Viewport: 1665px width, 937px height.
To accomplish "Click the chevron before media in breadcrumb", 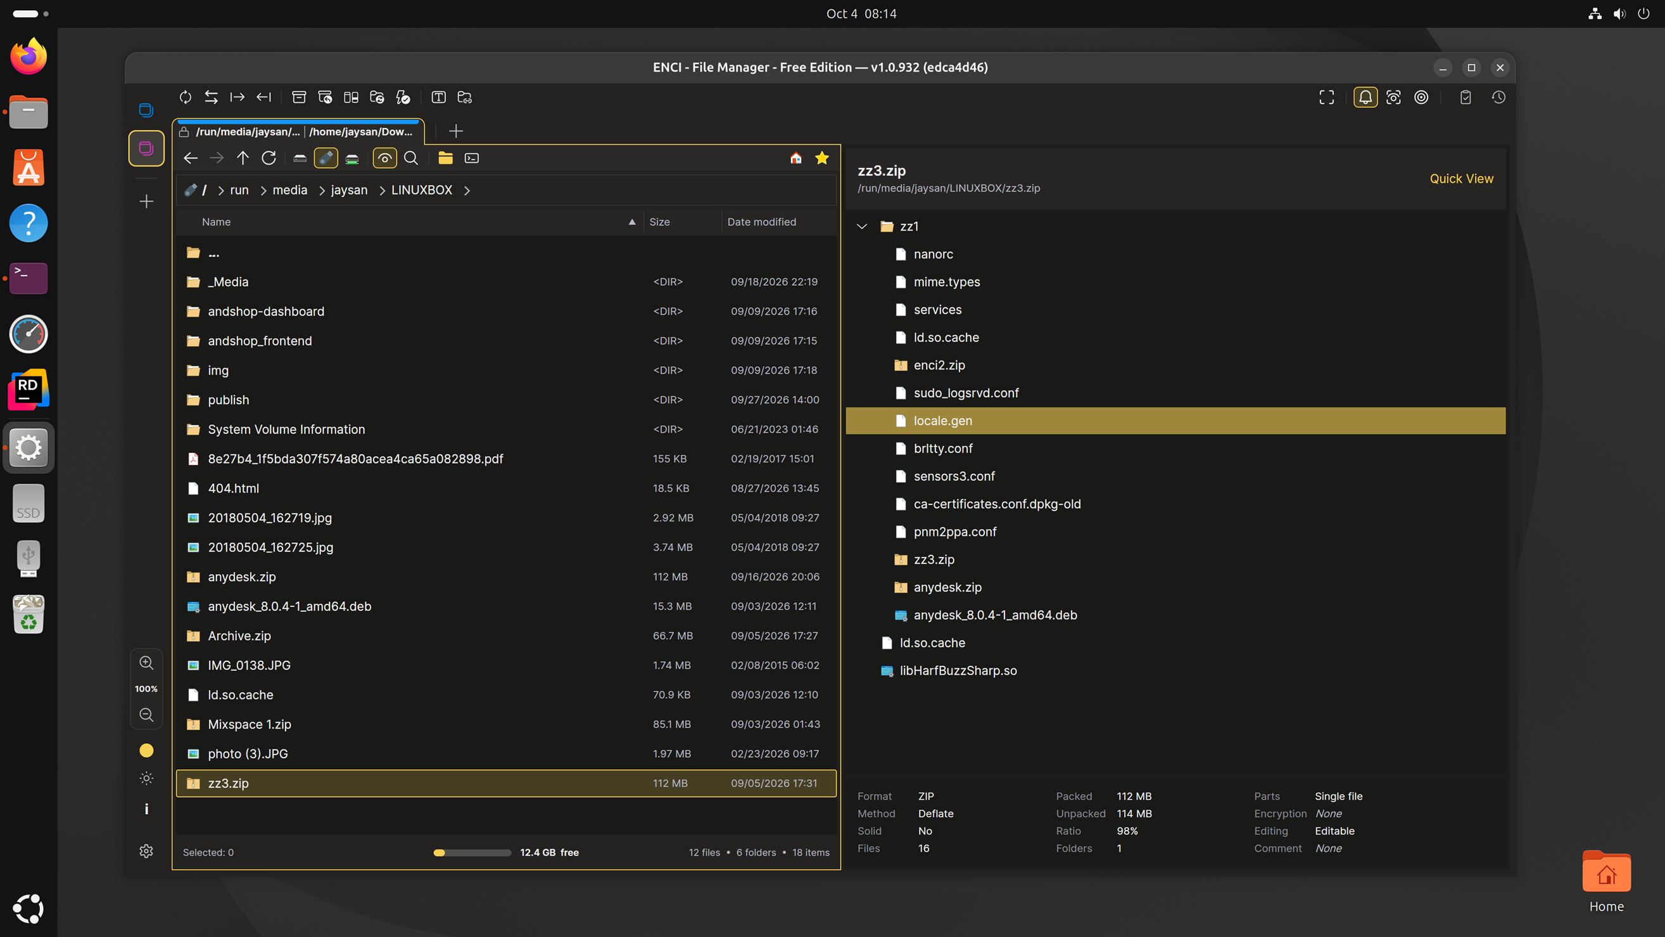I will click(263, 190).
